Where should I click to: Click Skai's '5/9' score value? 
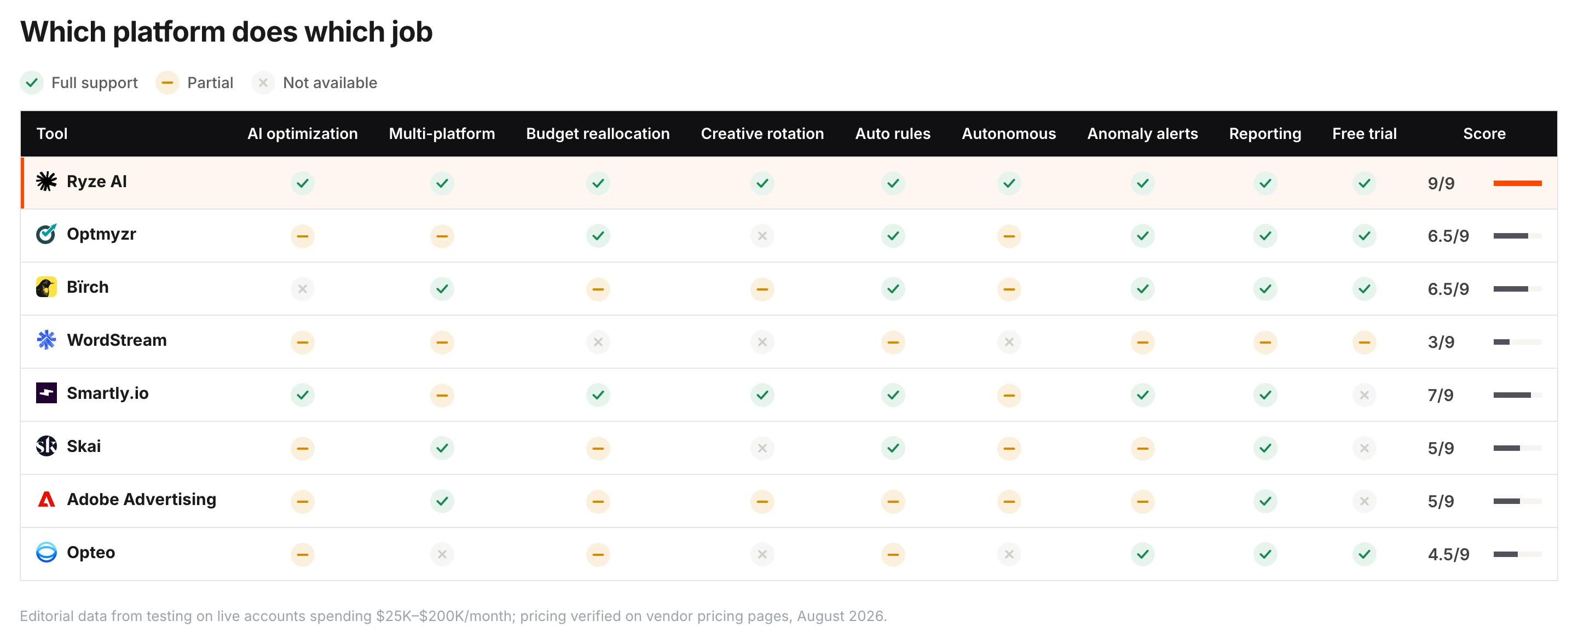coord(1441,448)
